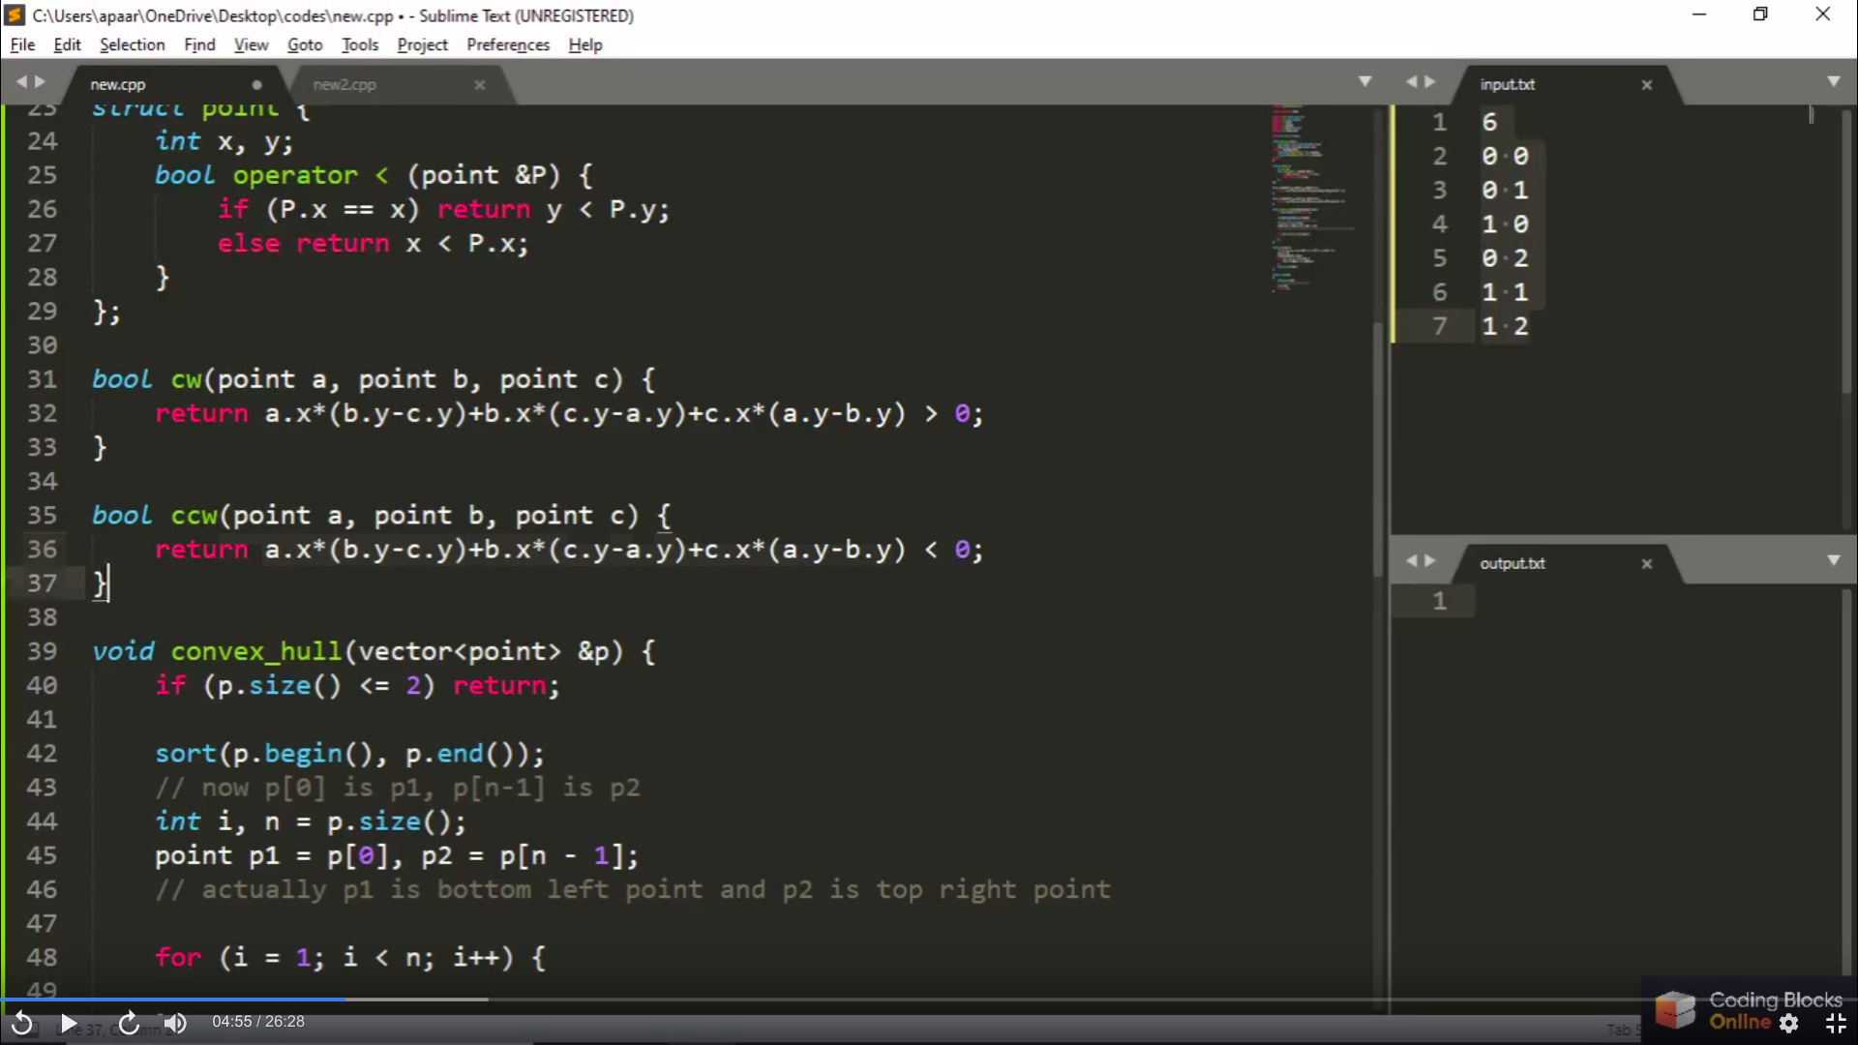Seek on the video progress bar
1858x1045 pixels.
click(x=677, y=999)
